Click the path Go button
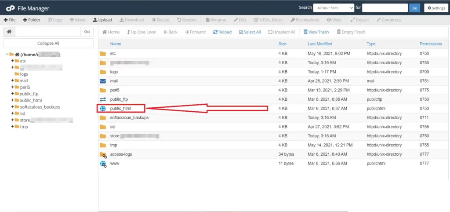 coord(87,32)
